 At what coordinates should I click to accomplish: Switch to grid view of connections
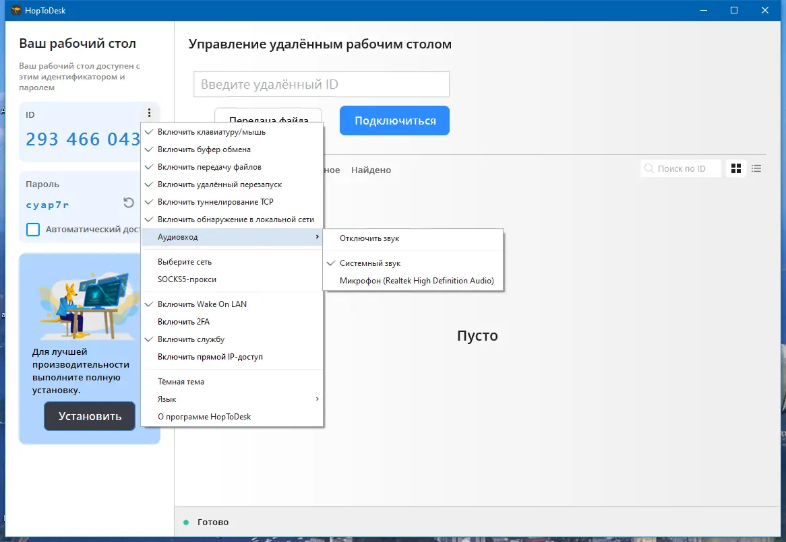[x=736, y=168]
